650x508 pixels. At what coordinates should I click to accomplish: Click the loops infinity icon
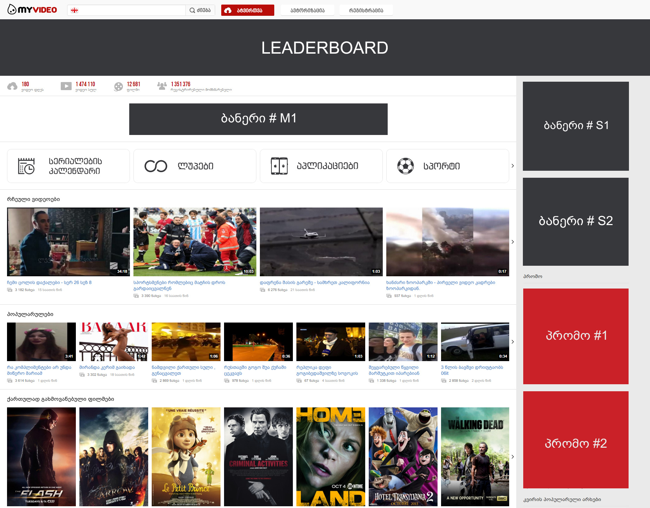pos(156,166)
